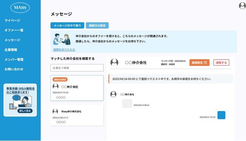Open お問い合わせ in the sidebar
Screen dimensions: 246x141
coord(14,69)
